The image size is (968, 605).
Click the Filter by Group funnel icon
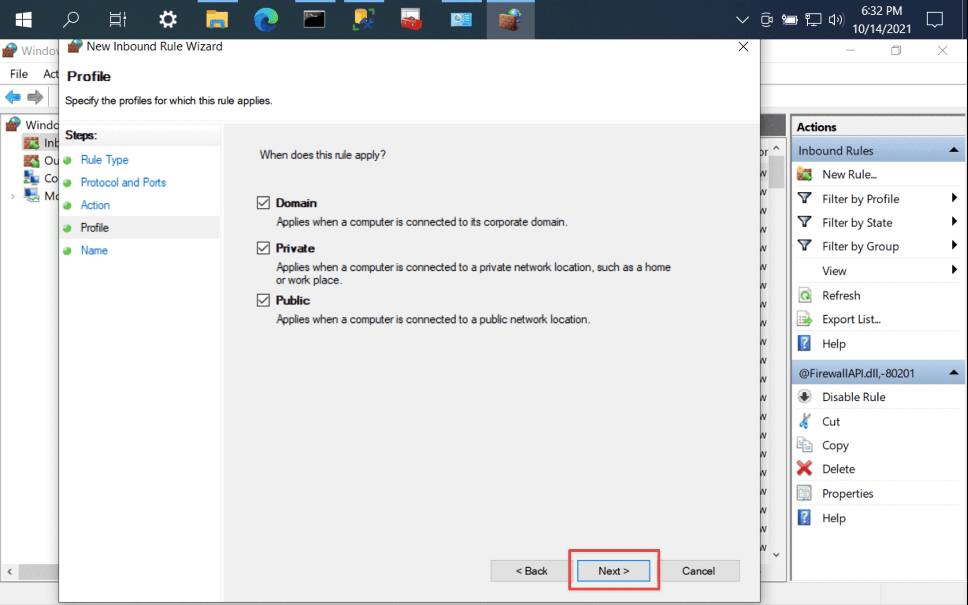(804, 245)
